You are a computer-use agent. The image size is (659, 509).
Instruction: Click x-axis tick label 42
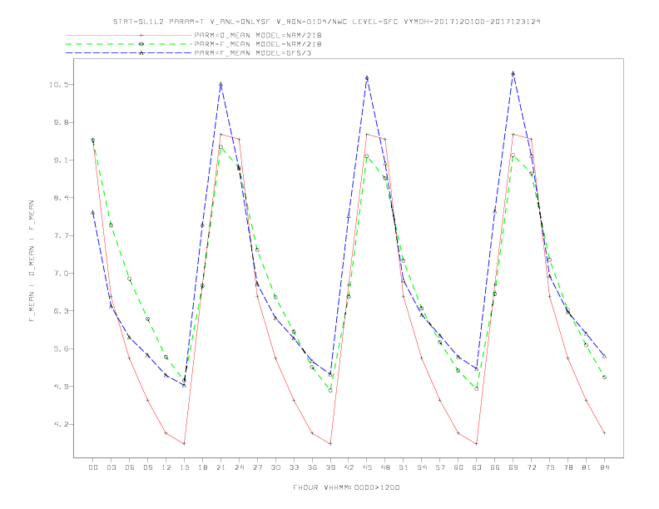[x=349, y=467]
